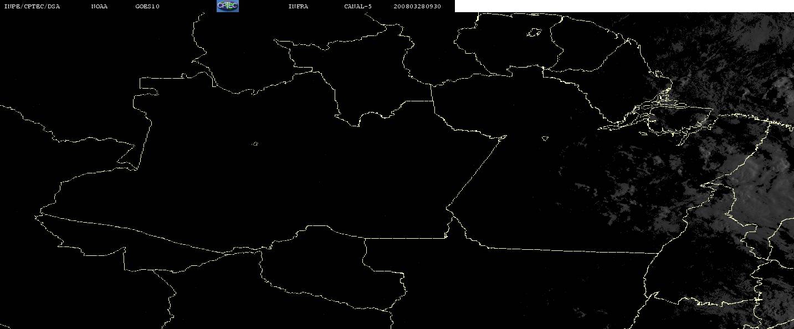Select the CANAL-5 channel label
This screenshot has height=329, width=794.
(358, 6)
